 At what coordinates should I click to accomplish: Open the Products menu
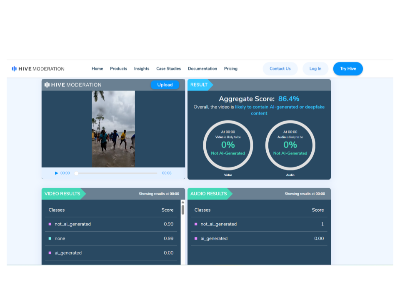coord(118,69)
